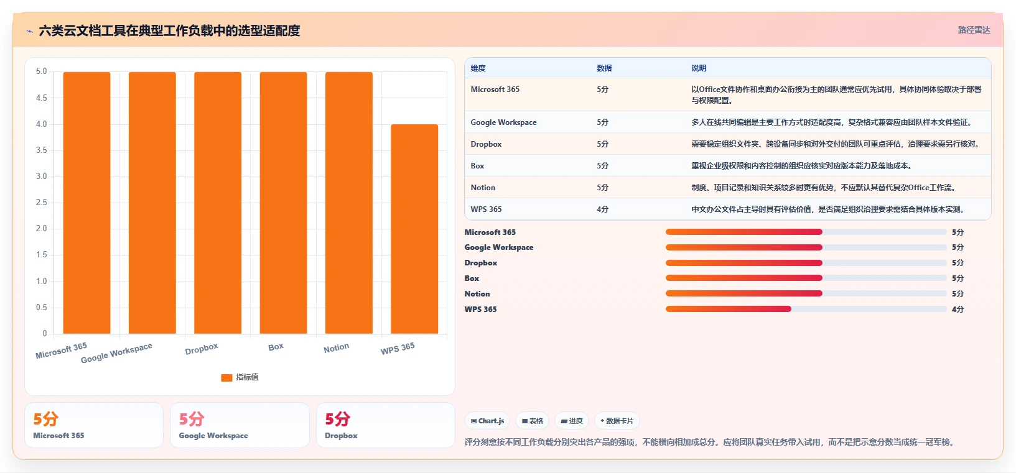The image size is (1016, 473).
Task: Click the Box progress bar
Action: pyautogui.click(x=806, y=278)
